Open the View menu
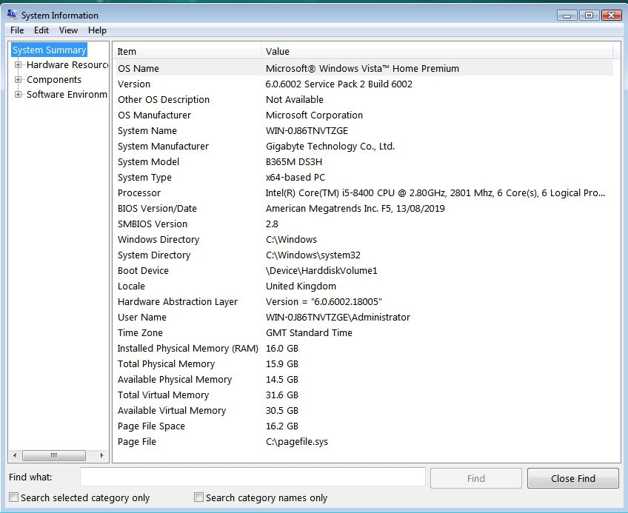Screen dimensions: 628x513 click(x=69, y=30)
